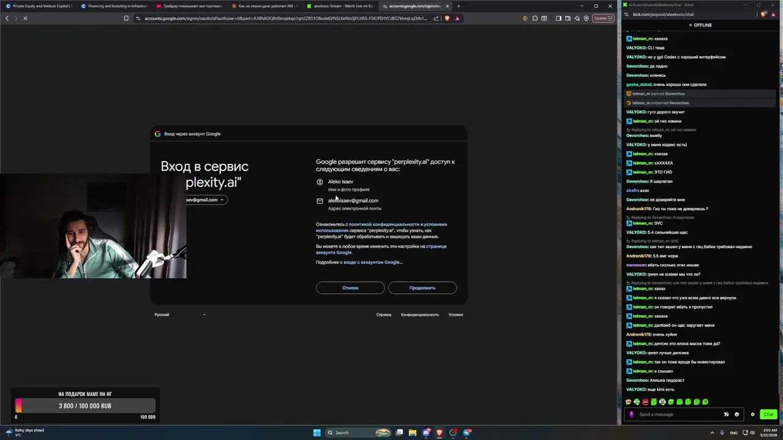
Task: Open the Rainy days ahead weather widget
Action: (25, 432)
